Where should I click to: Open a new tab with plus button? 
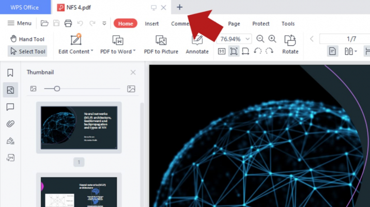click(179, 7)
